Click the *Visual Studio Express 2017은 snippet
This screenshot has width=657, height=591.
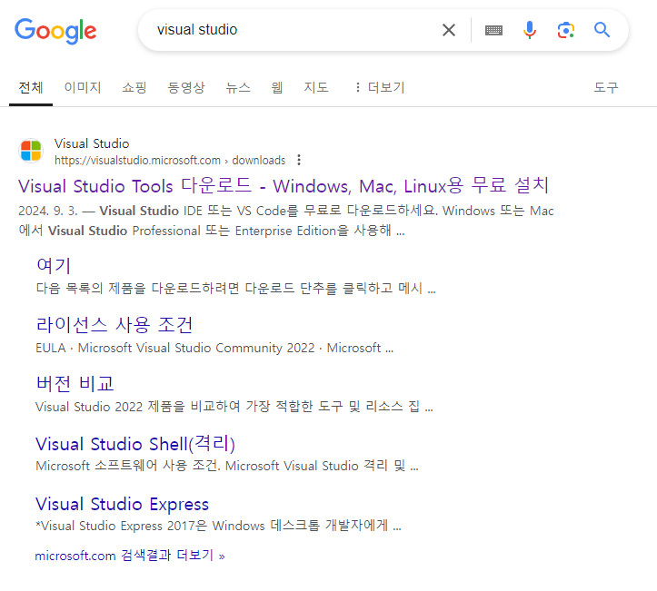[x=218, y=526]
